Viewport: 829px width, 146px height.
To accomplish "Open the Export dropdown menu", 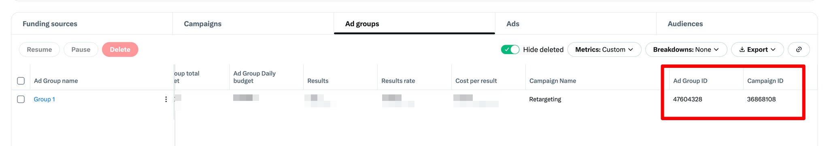I will click(x=757, y=50).
